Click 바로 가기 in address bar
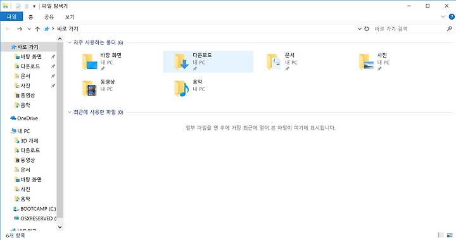Image resolution: width=456 pixels, height=240 pixels. click(x=68, y=28)
